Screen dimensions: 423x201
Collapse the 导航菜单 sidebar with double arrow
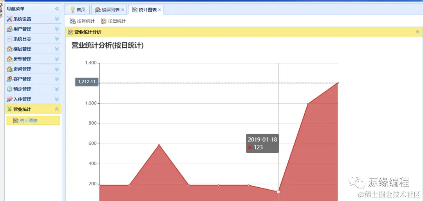[x=57, y=9]
